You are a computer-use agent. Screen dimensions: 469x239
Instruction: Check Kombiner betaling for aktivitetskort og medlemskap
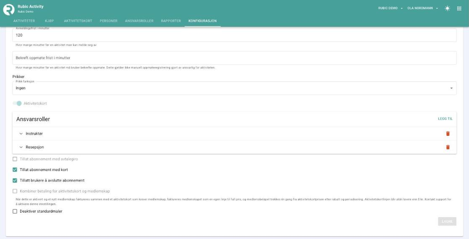[15, 191]
